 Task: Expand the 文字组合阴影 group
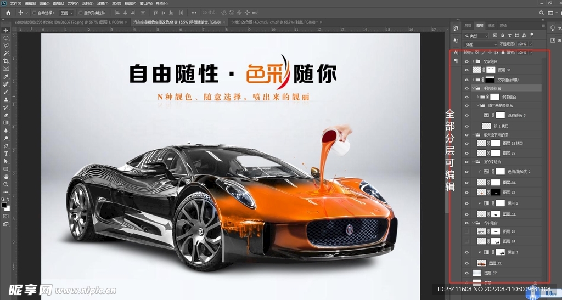click(x=473, y=80)
